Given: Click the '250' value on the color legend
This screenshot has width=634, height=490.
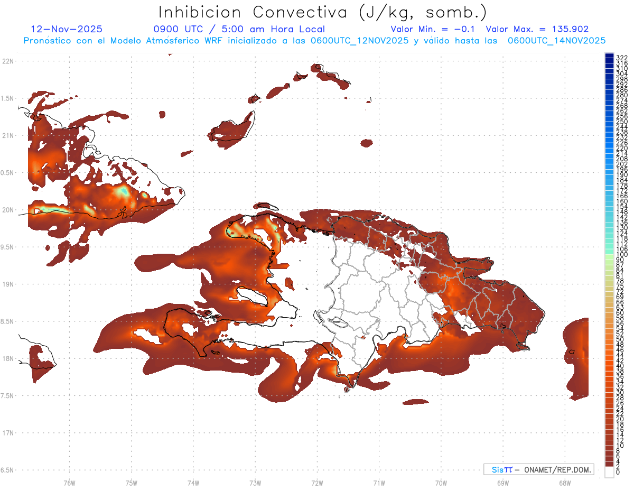Looking at the screenshot, I should (621, 122).
